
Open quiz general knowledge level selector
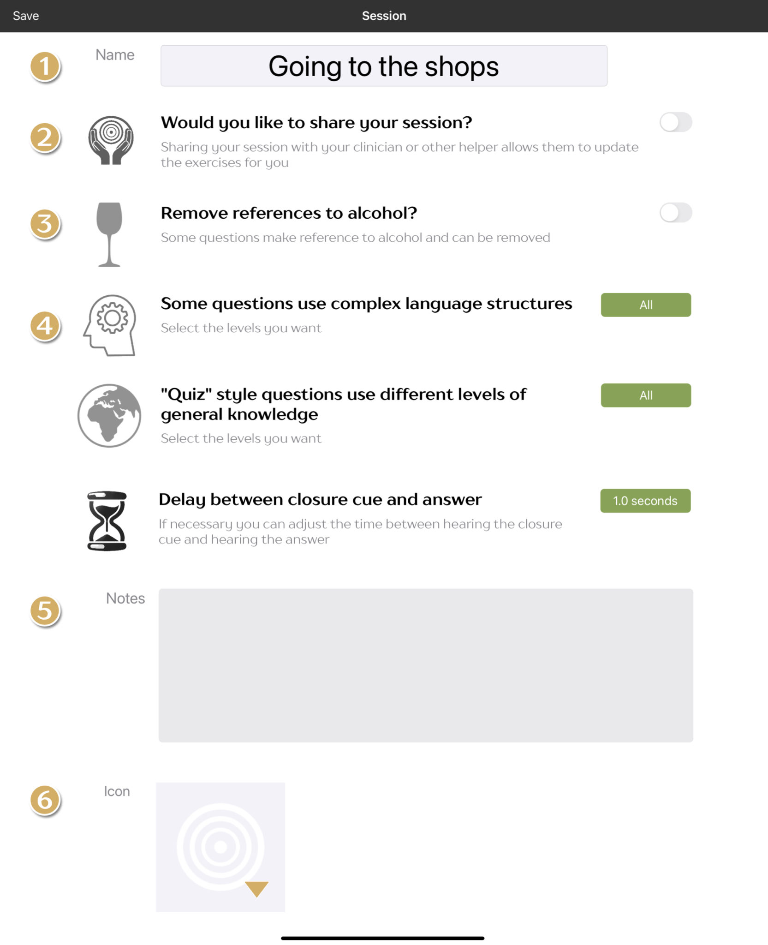pos(645,395)
